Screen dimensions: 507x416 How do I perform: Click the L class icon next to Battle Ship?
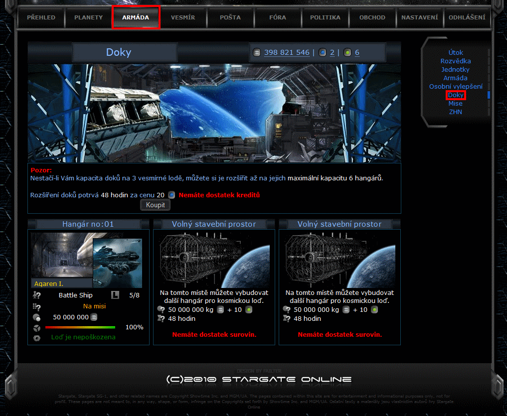click(x=115, y=295)
